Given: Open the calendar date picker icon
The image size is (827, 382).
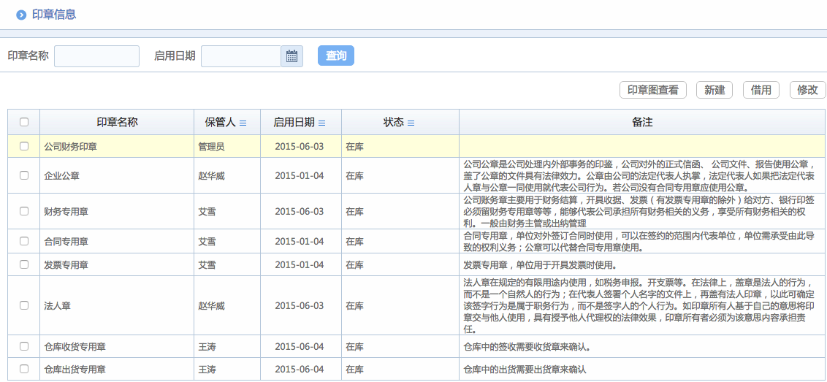Looking at the screenshot, I should pos(291,56).
